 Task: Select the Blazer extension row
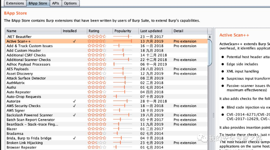point(106,129)
